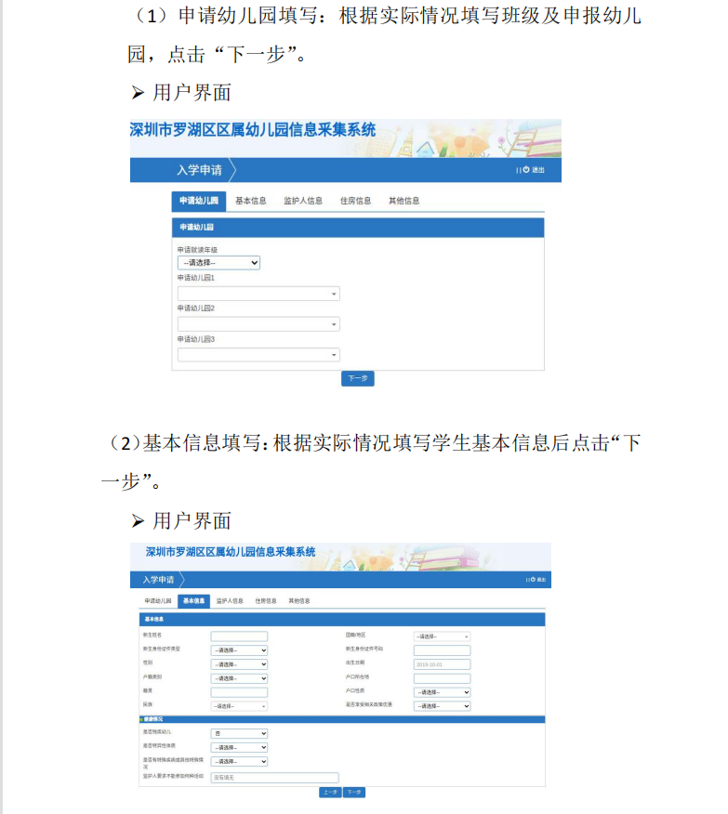This screenshot has width=728, height=814.
Task: Open the 民族 dropdown
Action: click(x=239, y=706)
